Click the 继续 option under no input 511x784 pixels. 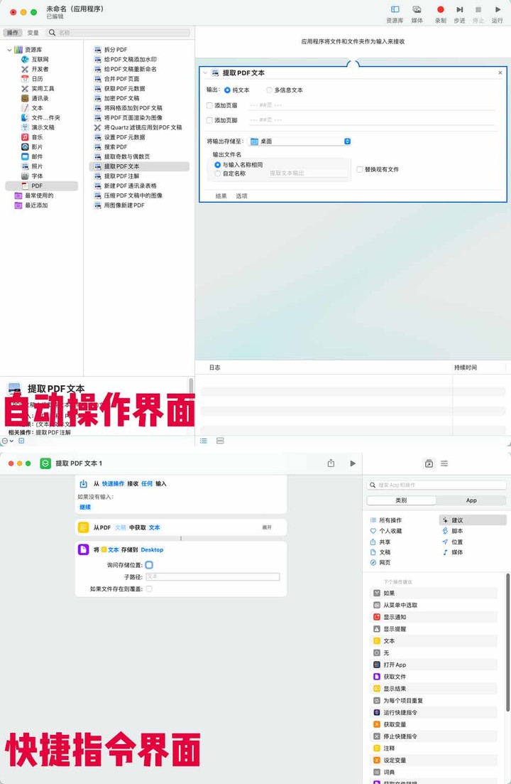click(85, 507)
